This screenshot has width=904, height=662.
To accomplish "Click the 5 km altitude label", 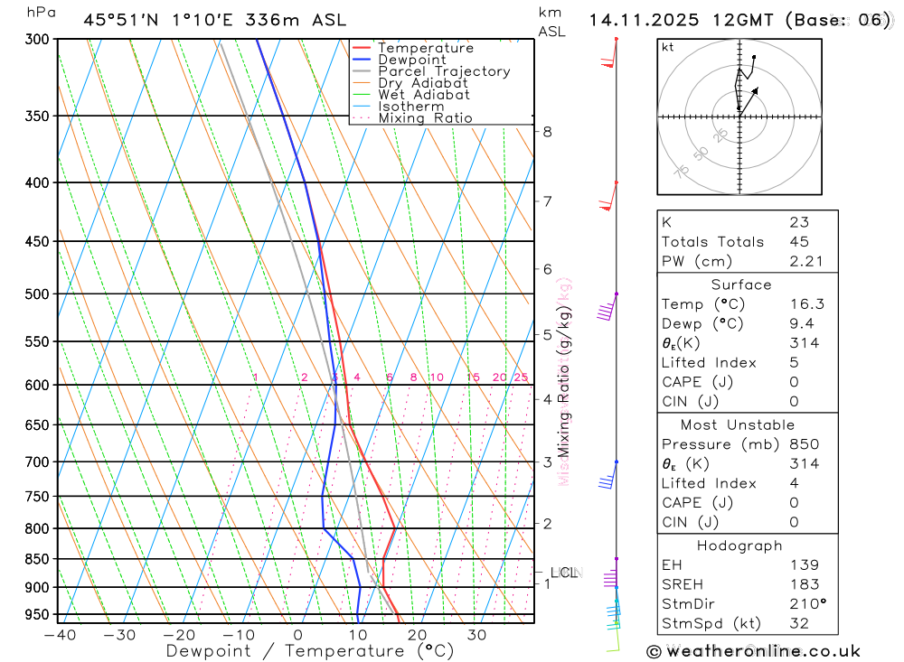I will click(547, 335).
